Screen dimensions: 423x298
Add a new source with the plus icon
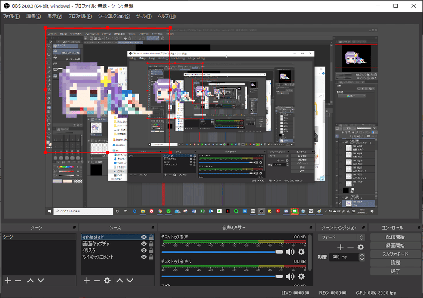click(x=87, y=281)
